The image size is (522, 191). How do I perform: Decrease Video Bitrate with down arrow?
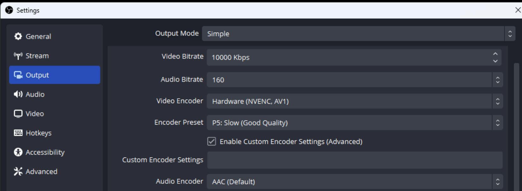tap(495, 61)
